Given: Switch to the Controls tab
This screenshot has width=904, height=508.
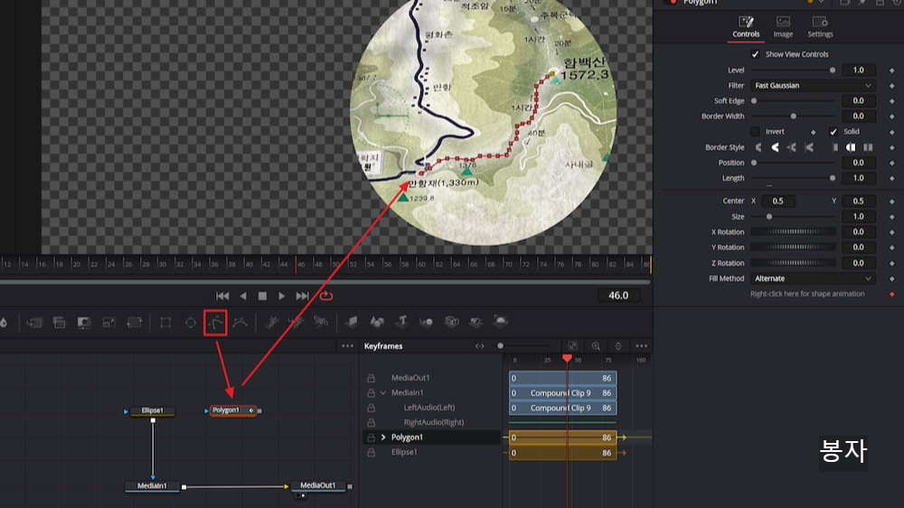Looking at the screenshot, I should pos(746,27).
